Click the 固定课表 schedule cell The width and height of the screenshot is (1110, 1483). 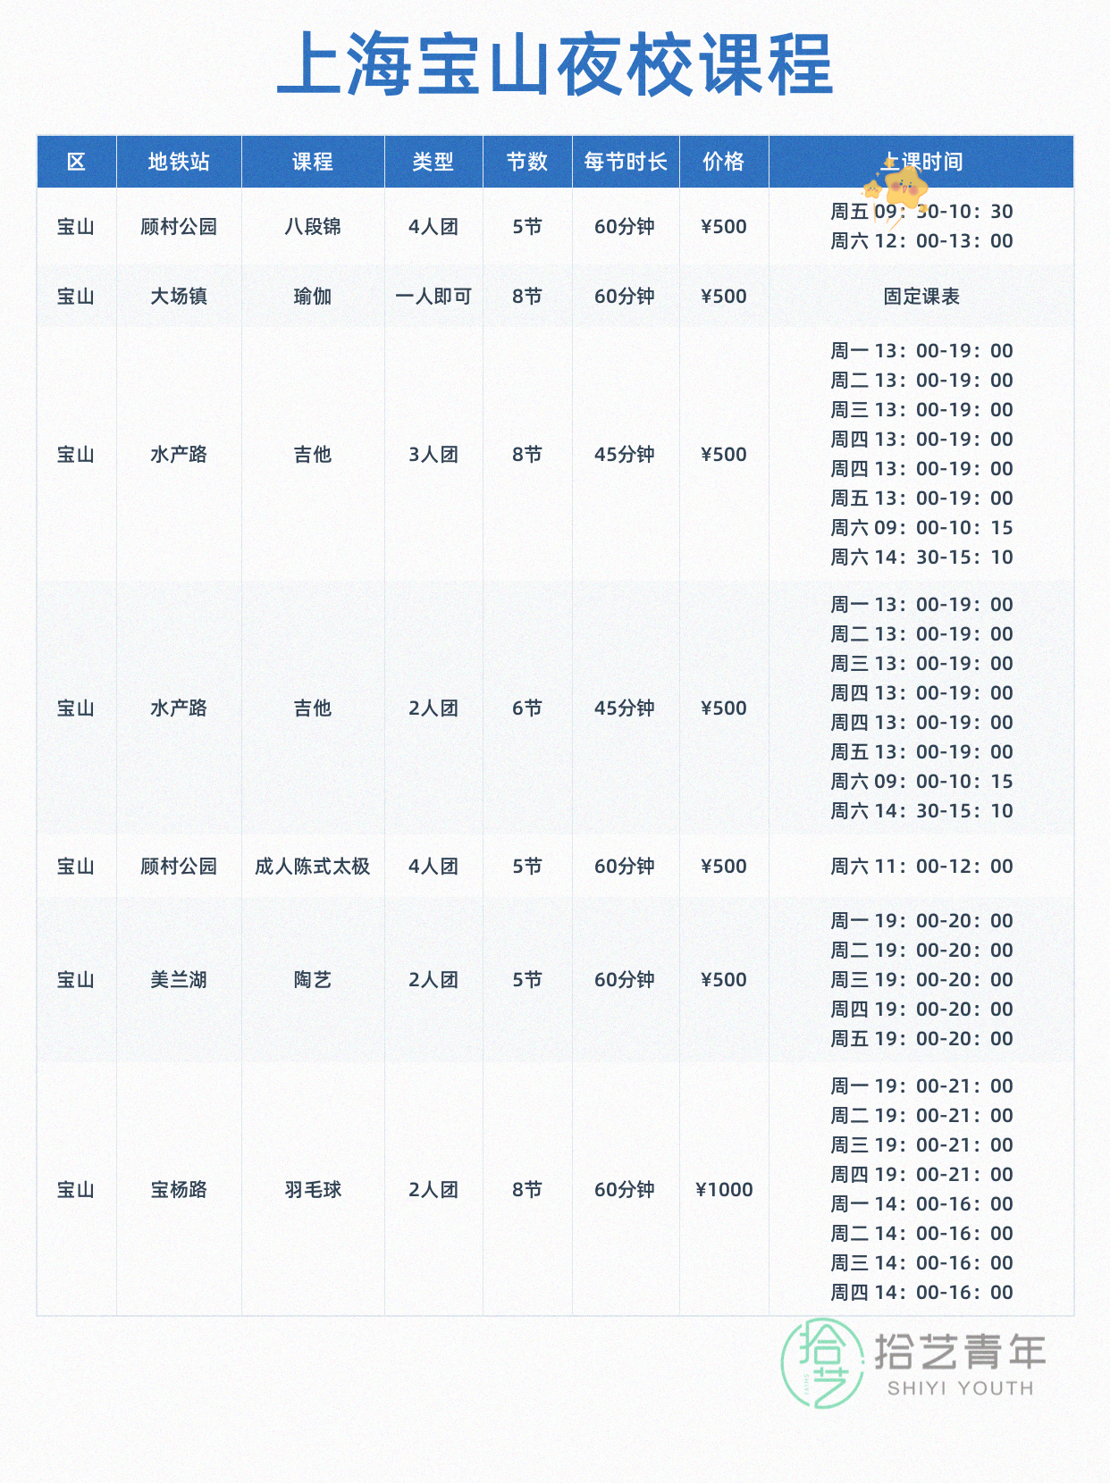point(921,297)
